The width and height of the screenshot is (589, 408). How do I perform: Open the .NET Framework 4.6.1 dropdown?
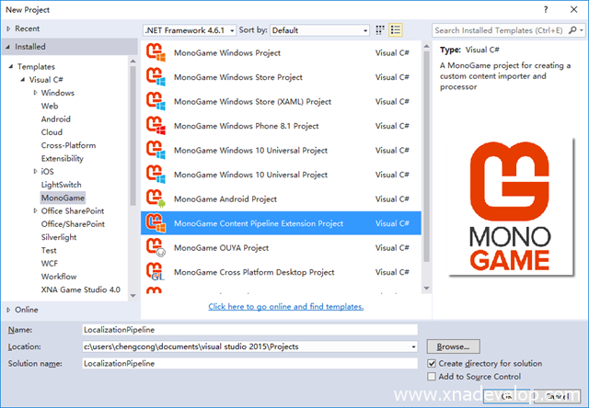point(190,30)
